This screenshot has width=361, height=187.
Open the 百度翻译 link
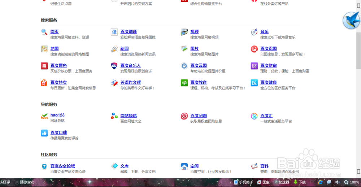(129, 31)
